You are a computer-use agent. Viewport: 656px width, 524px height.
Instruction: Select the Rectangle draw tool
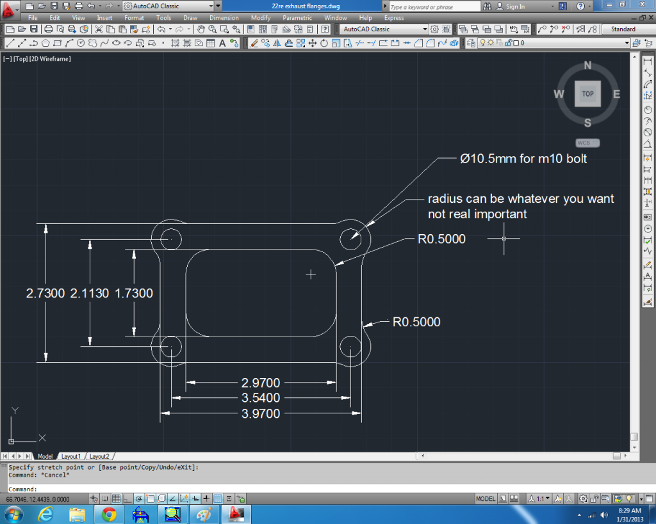(57, 43)
